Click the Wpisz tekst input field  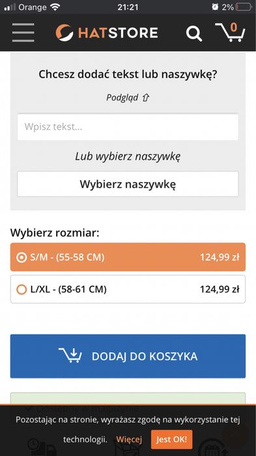tap(128, 127)
